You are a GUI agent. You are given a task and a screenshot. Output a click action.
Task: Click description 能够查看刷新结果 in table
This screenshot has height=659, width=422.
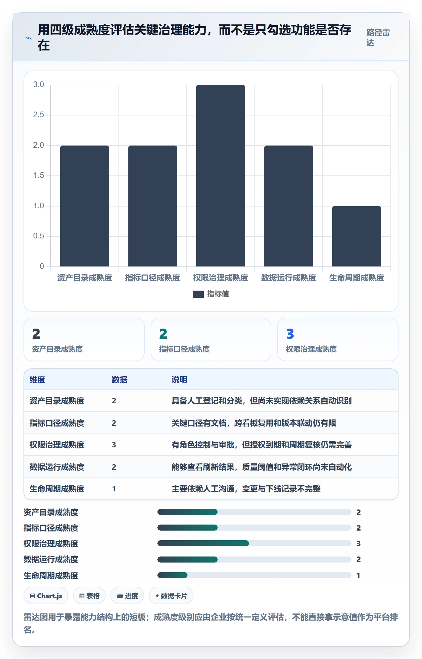(262, 467)
